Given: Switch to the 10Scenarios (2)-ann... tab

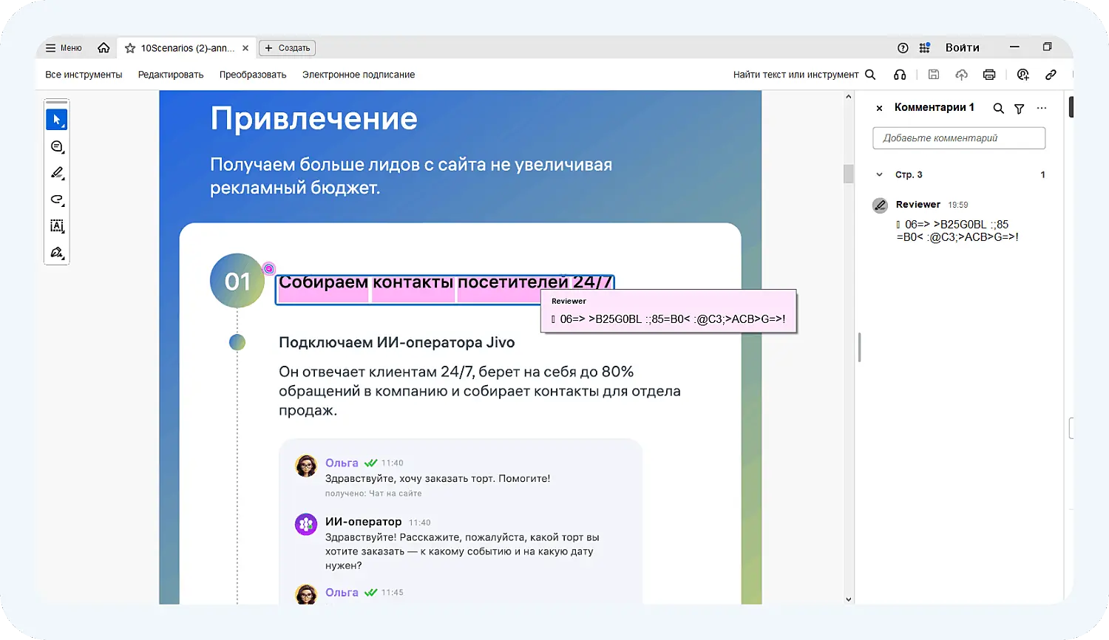Looking at the screenshot, I should (x=187, y=48).
